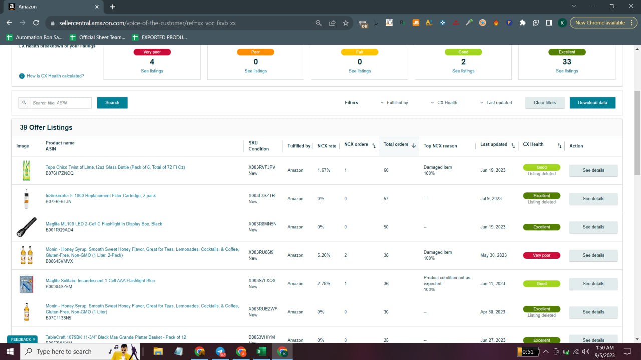The height and width of the screenshot is (360, 641).
Task: Click the teal Search button
Action: tap(112, 103)
